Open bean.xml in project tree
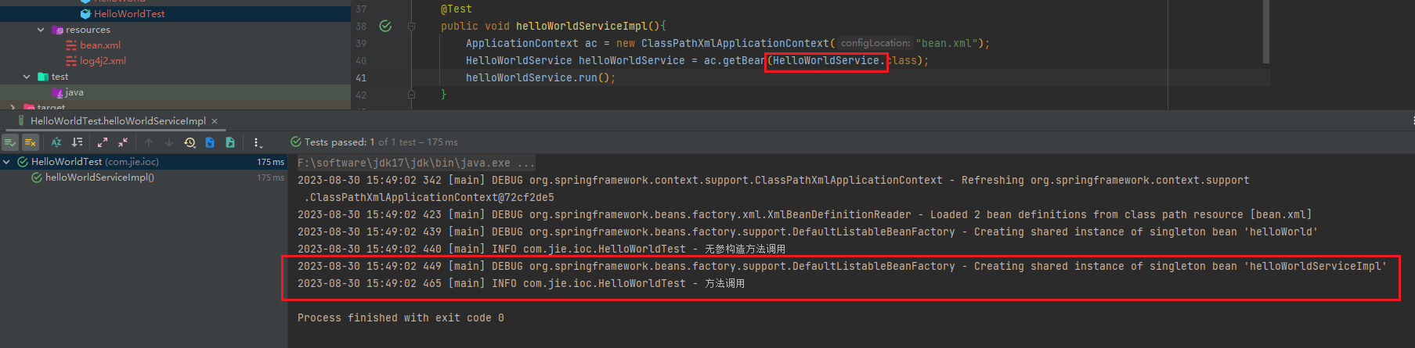Viewport: 1415px width, 348px height. [100, 45]
